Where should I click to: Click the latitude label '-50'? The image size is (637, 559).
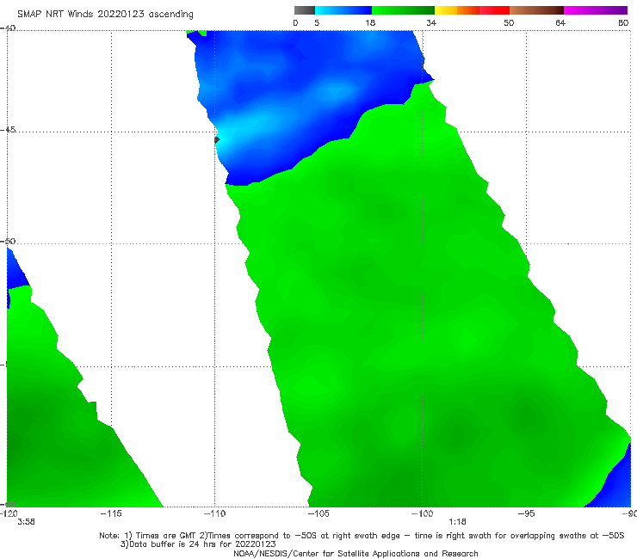click(x=8, y=242)
